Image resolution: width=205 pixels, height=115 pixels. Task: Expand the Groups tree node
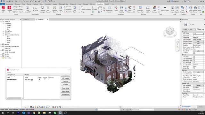[x=1, y=56]
